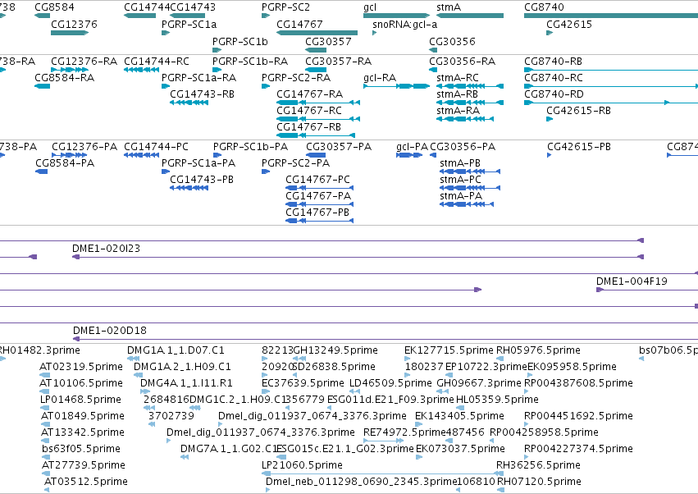698x494 pixels.
Task: Click the stmA-PB protein label
Action: pyautogui.click(x=460, y=163)
